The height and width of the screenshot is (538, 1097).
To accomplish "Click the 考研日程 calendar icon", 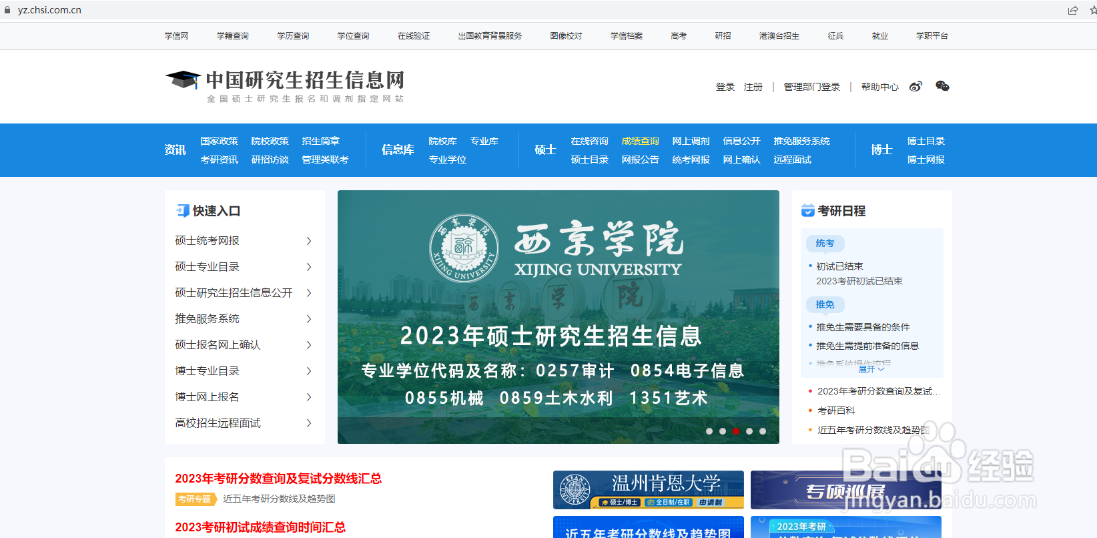I will (x=807, y=211).
